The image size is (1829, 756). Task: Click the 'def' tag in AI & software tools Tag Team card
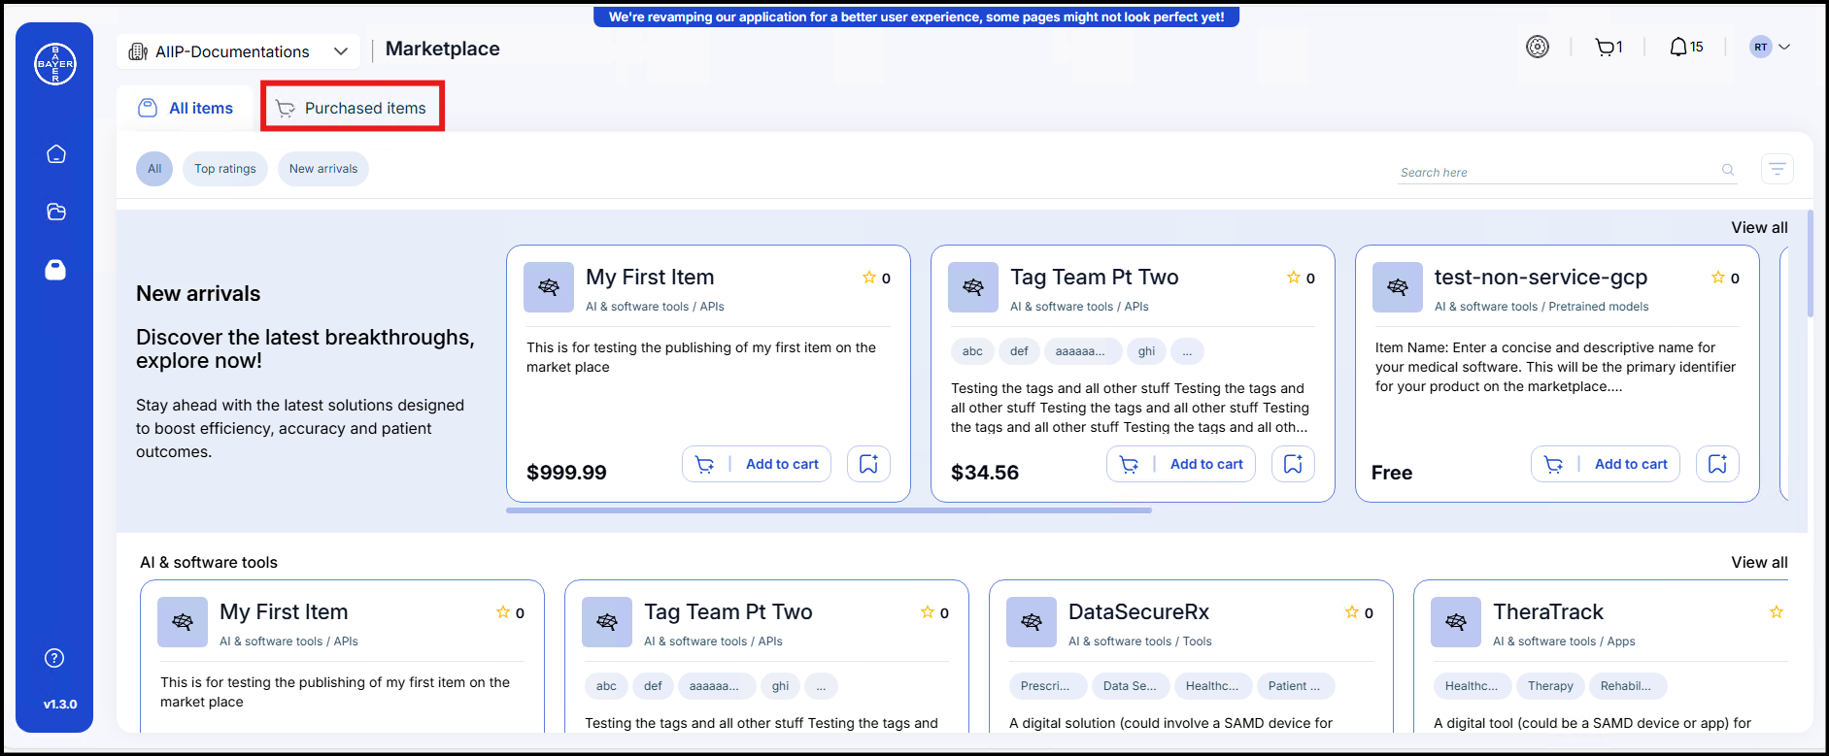(653, 686)
